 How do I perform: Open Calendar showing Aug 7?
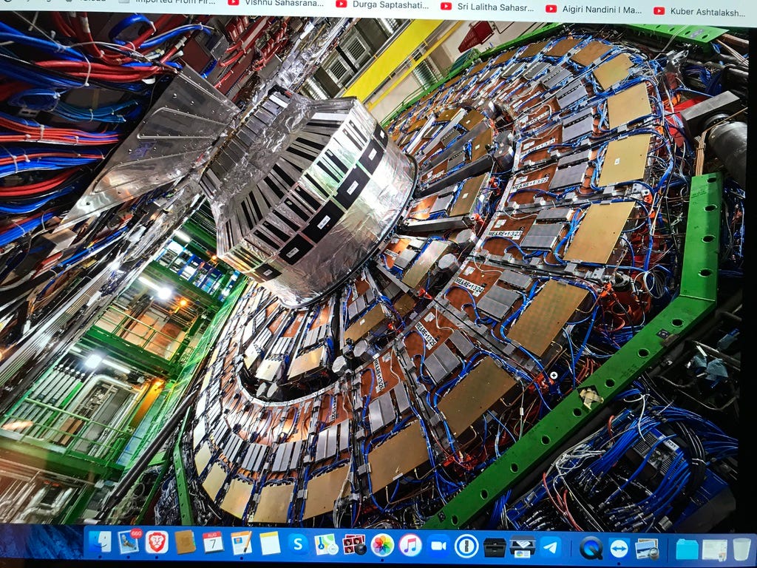213,542
